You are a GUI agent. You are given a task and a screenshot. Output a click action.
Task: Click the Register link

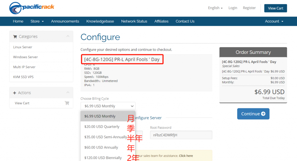point(249,8)
